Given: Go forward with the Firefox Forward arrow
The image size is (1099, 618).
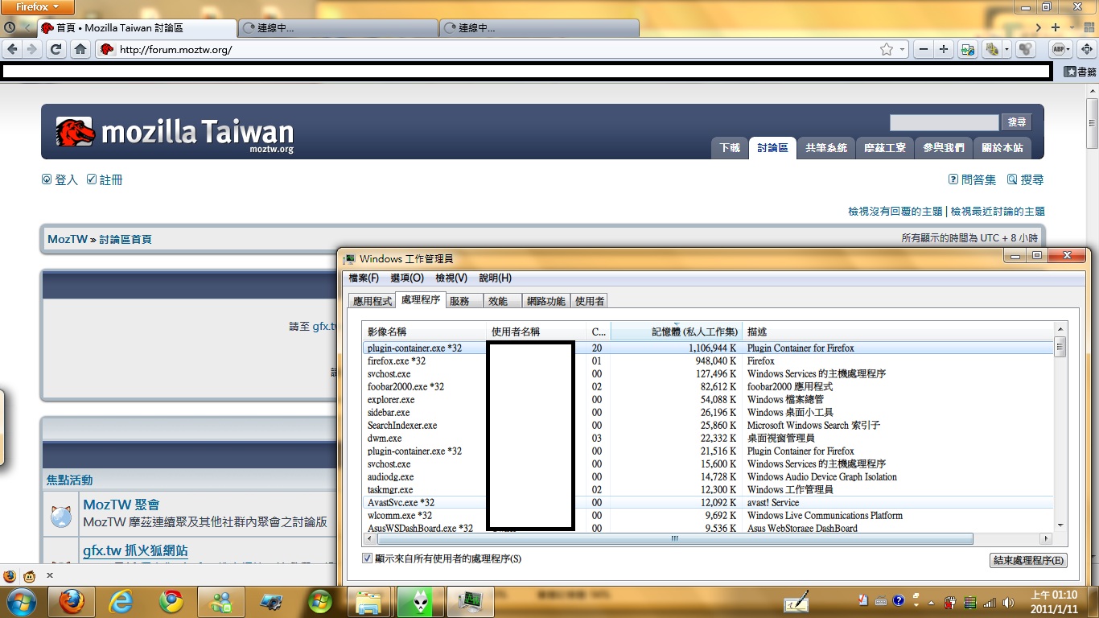Looking at the screenshot, I should click(x=32, y=49).
